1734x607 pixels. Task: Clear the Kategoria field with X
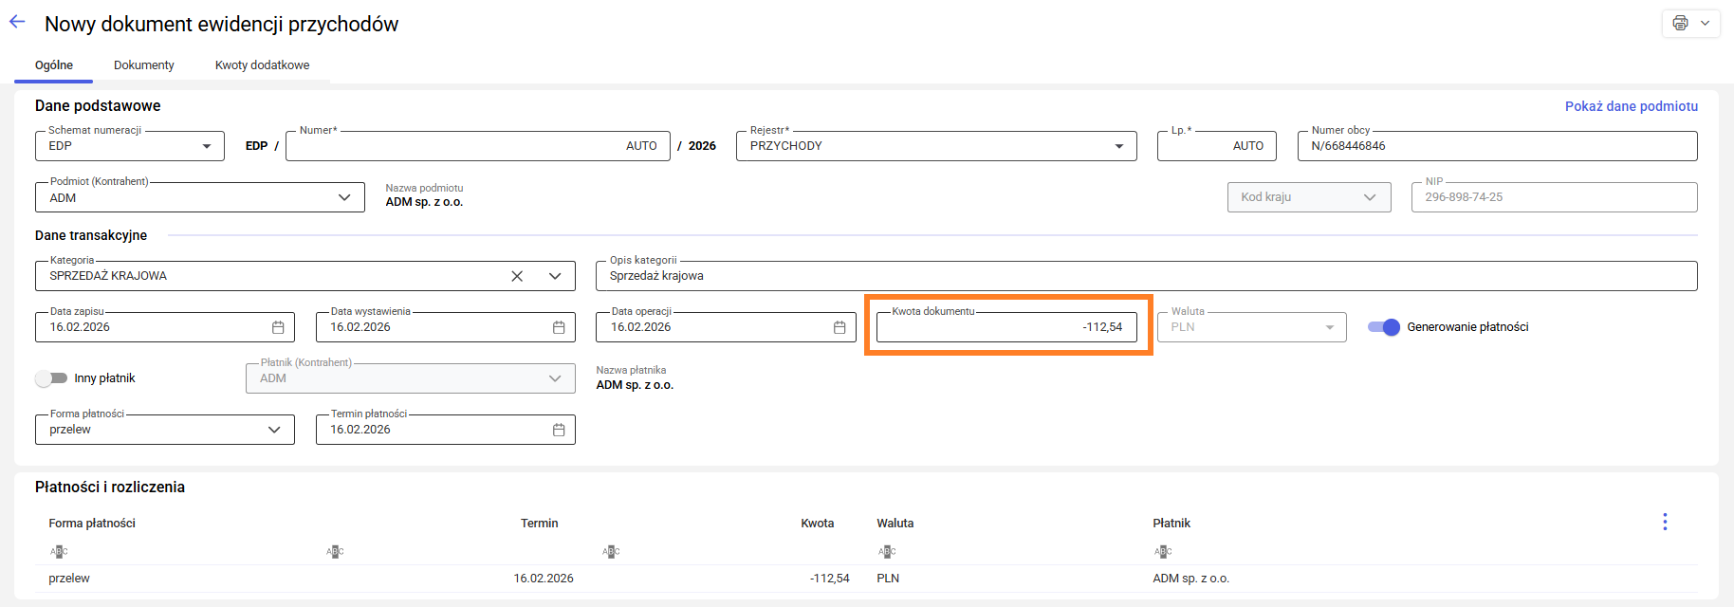517,276
